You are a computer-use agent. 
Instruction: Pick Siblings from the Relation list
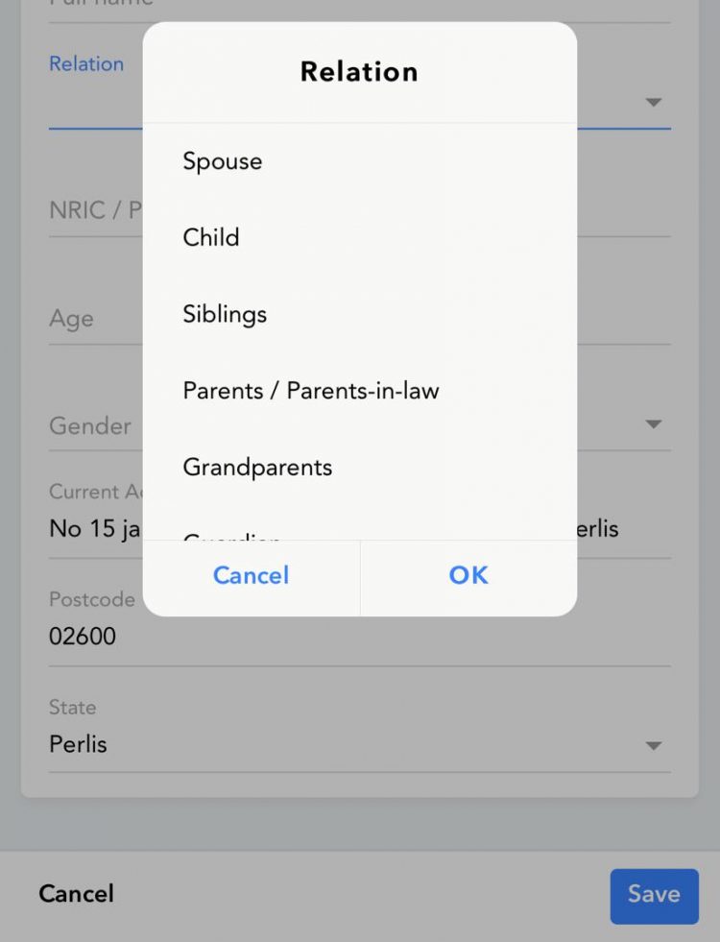pyautogui.click(x=225, y=315)
